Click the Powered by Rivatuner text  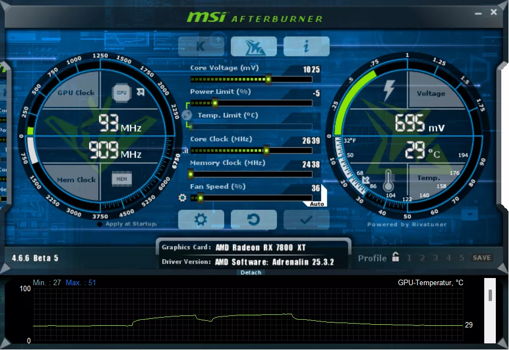(407, 225)
